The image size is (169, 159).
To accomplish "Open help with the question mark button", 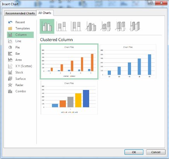I will (152, 3).
